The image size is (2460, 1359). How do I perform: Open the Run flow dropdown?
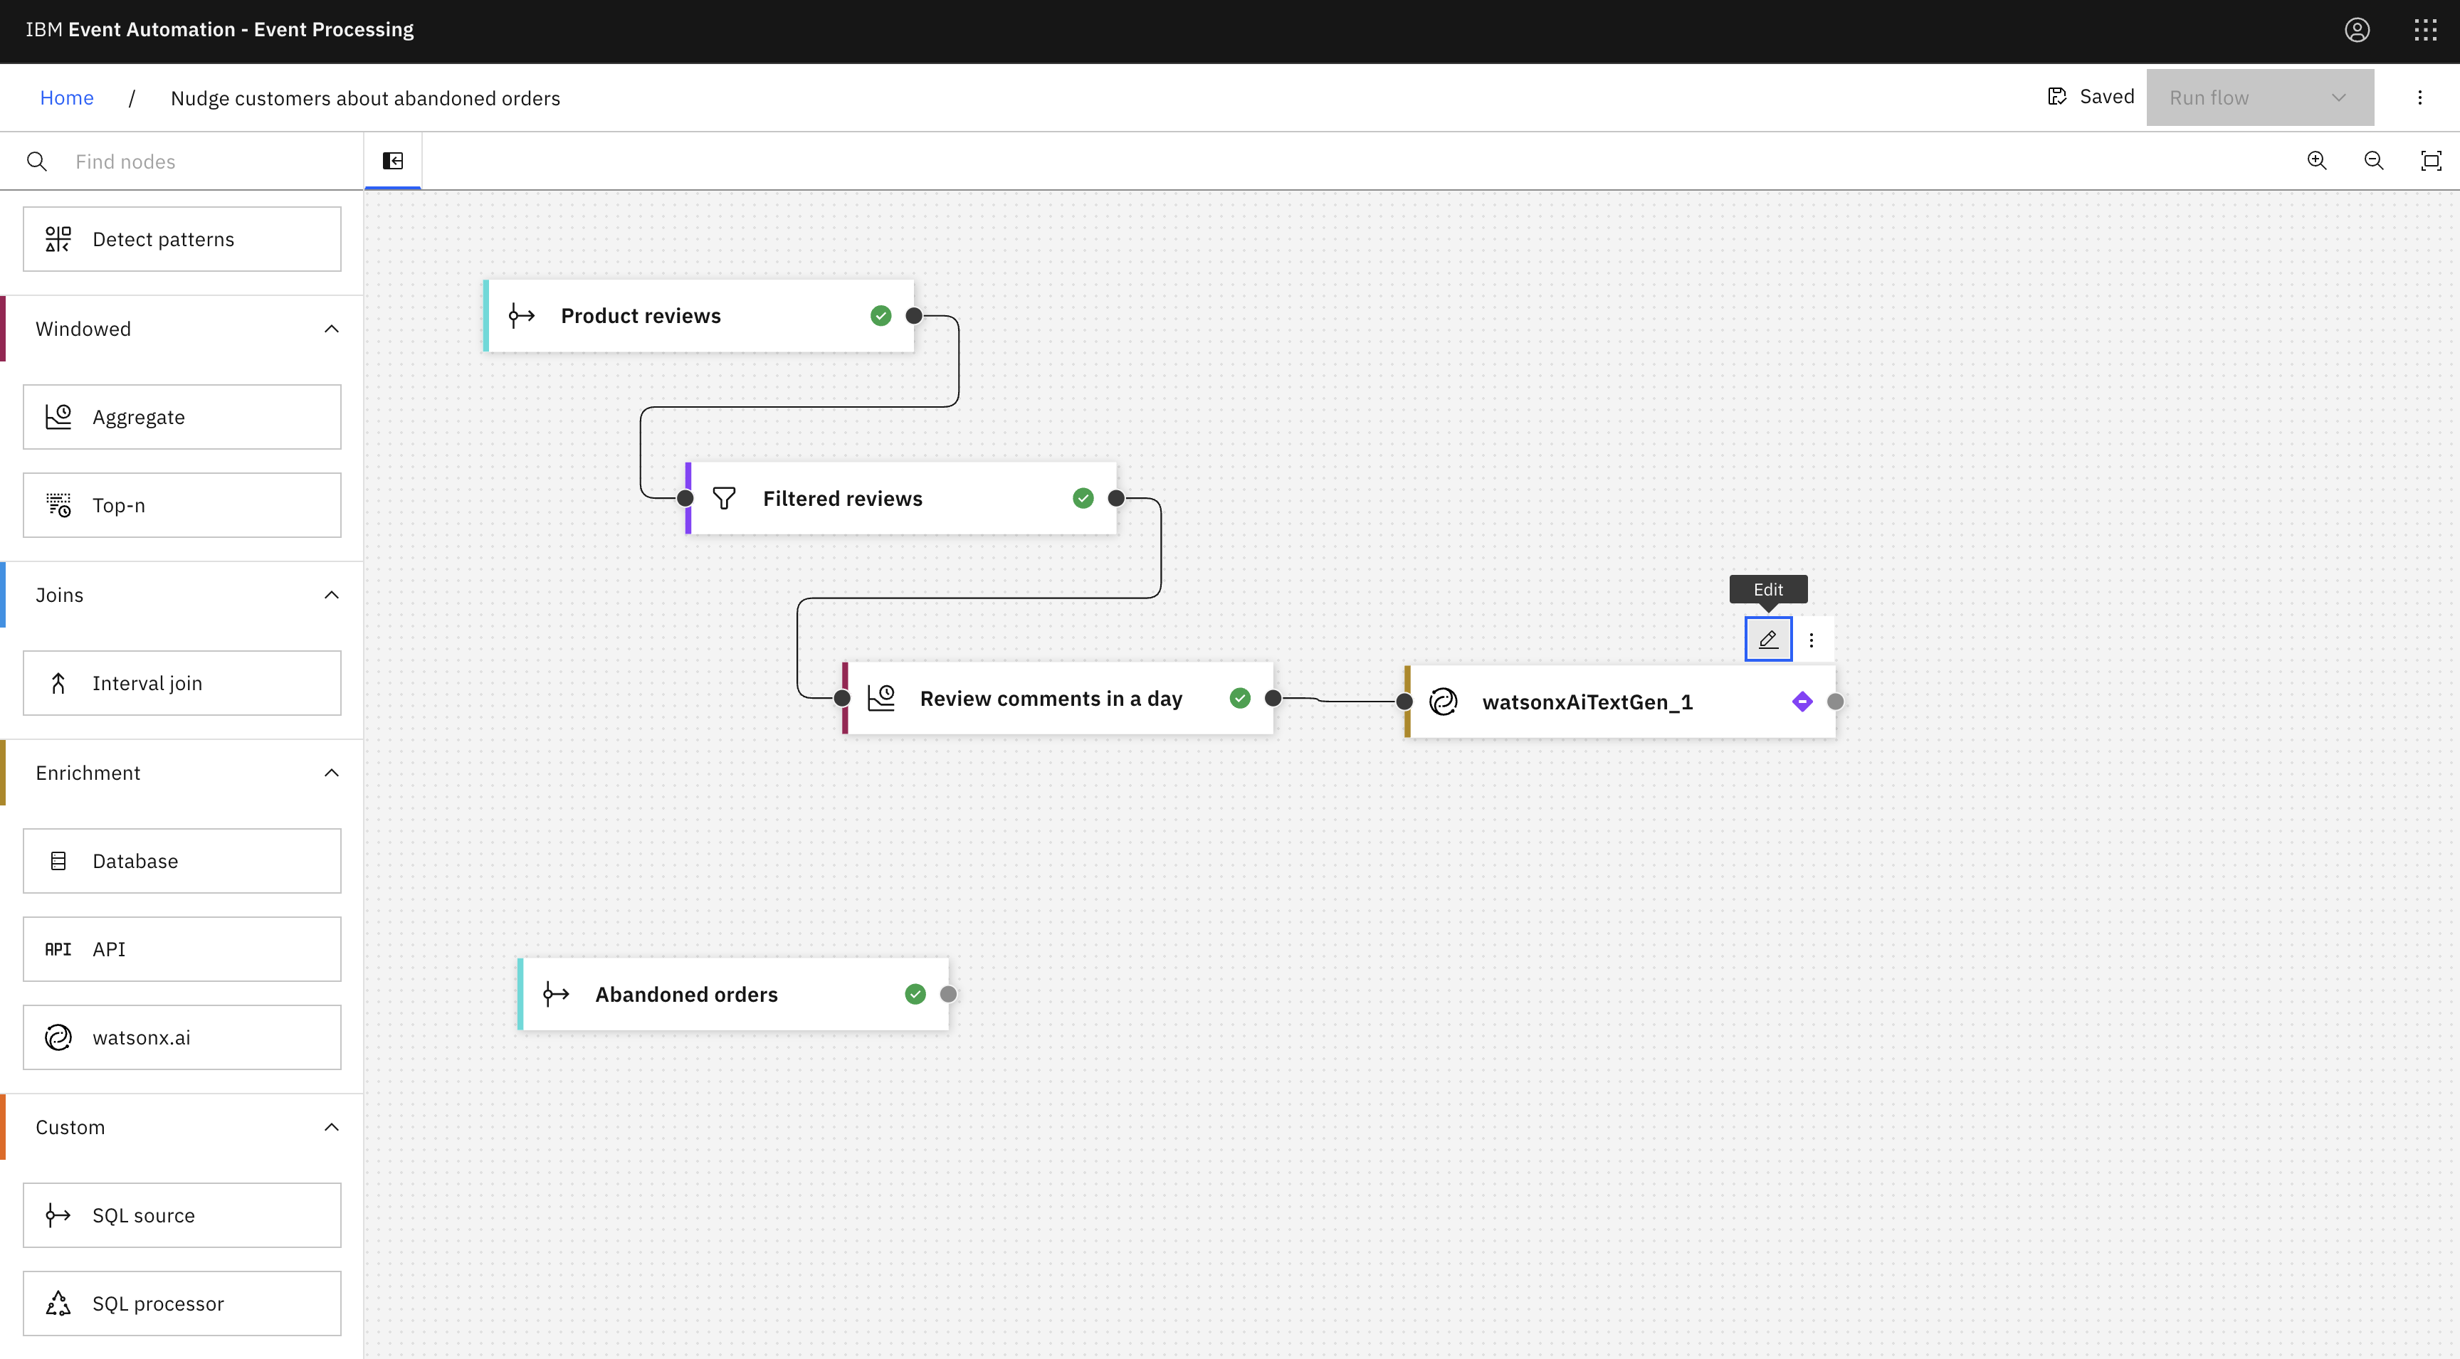point(2259,97)
